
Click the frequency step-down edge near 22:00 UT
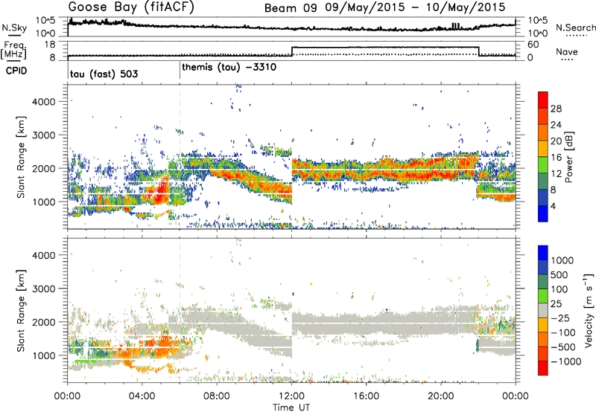pyautogui.click(x=479, y=51)
